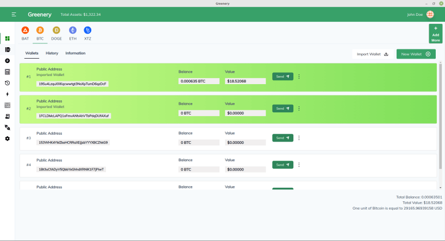Open the settings gear in sidebar

(x=8, y=138)
